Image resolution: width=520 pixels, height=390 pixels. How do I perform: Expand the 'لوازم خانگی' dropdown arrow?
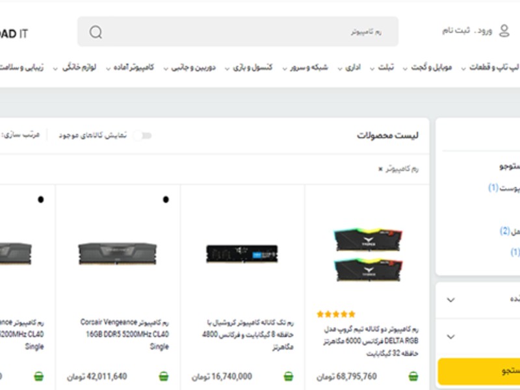tap(55, 68)
